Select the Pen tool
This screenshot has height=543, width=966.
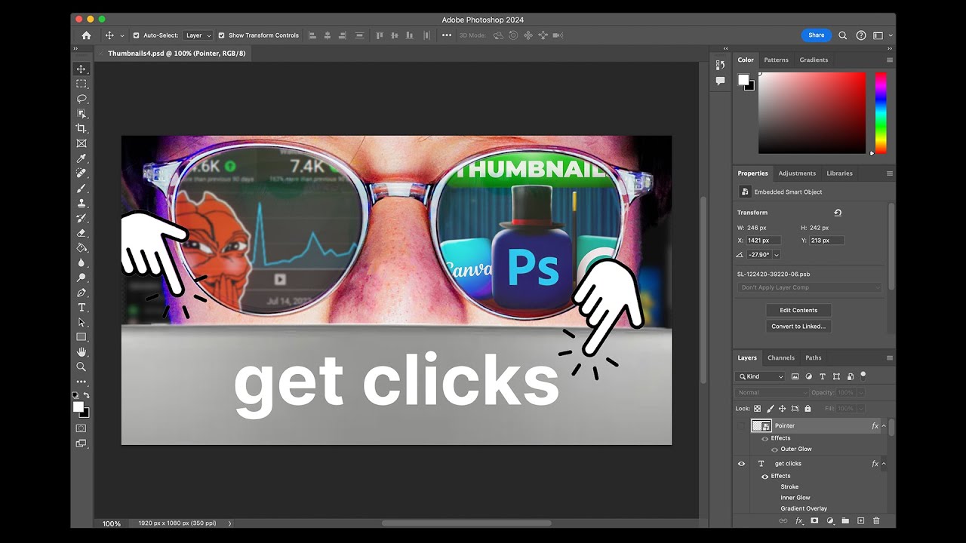pos(82,293)
